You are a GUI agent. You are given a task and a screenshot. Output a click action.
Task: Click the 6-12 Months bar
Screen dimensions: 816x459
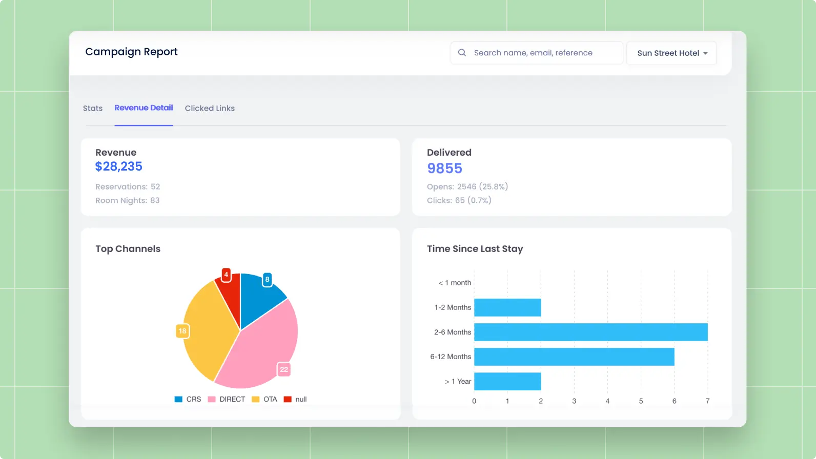tap(574, 357)
